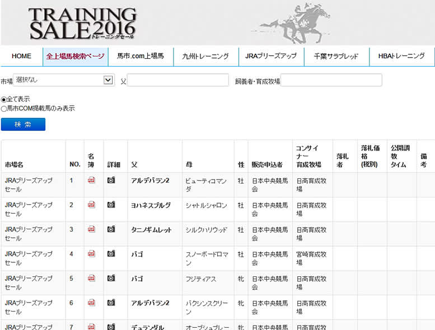Open PDF catalog icon for row 5
The width and height of the screenshot is (435, 330).
[91, 278]
